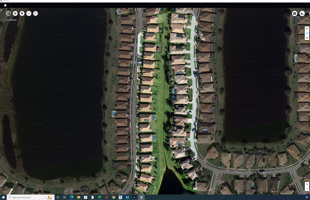This screenshot has width=310, height=200.
Task: Select the measurement ruler tool
Action: coord(302,13)
